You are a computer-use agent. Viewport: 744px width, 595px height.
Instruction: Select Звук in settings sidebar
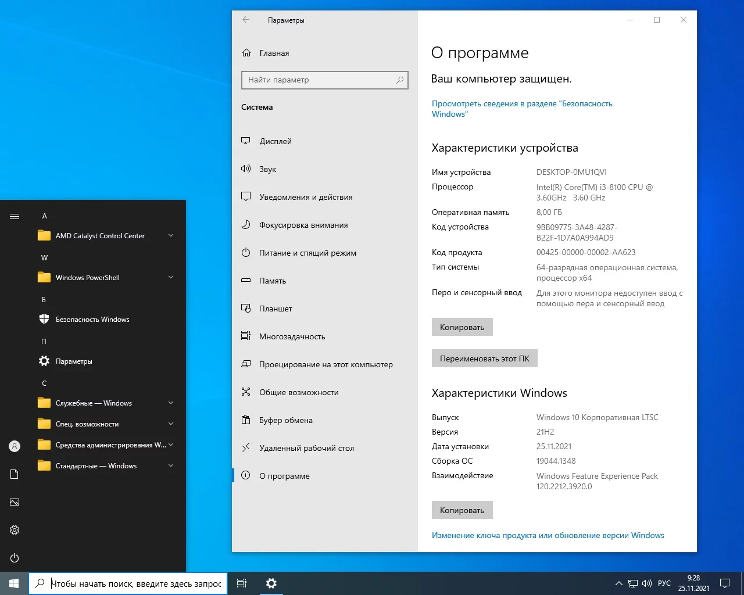click(x=325, y=169)
